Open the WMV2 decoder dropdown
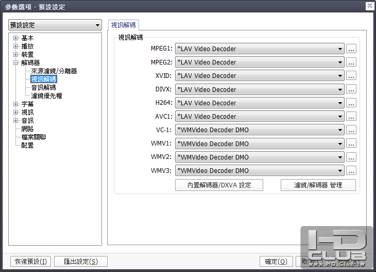This screenshot has height=272, width=376. (260, 157)
